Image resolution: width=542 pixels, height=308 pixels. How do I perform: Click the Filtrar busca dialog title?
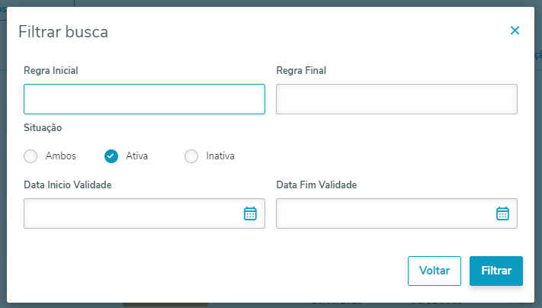pos(63,32)
